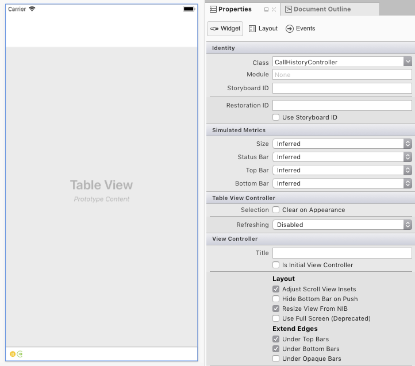Undock the Properties panel with square icon
This screenshot has width=415, height=366.
click(266, 10)
